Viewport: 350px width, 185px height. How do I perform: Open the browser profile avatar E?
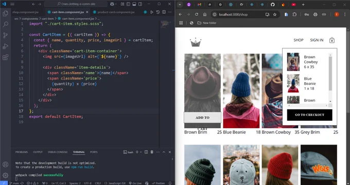(337, 14)
